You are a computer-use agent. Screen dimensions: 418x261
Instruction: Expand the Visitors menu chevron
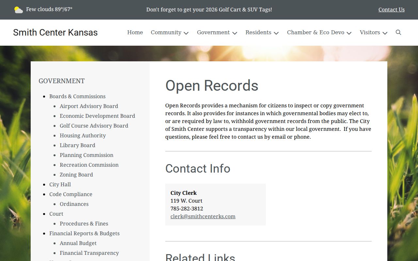tap(385, 33)
